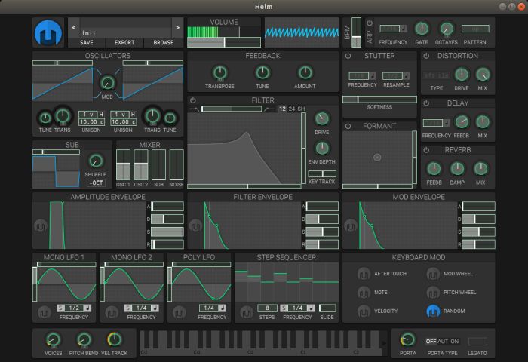Select the SH filter shelf mode
Screen dimensions: 528x362
coord(301,109)
